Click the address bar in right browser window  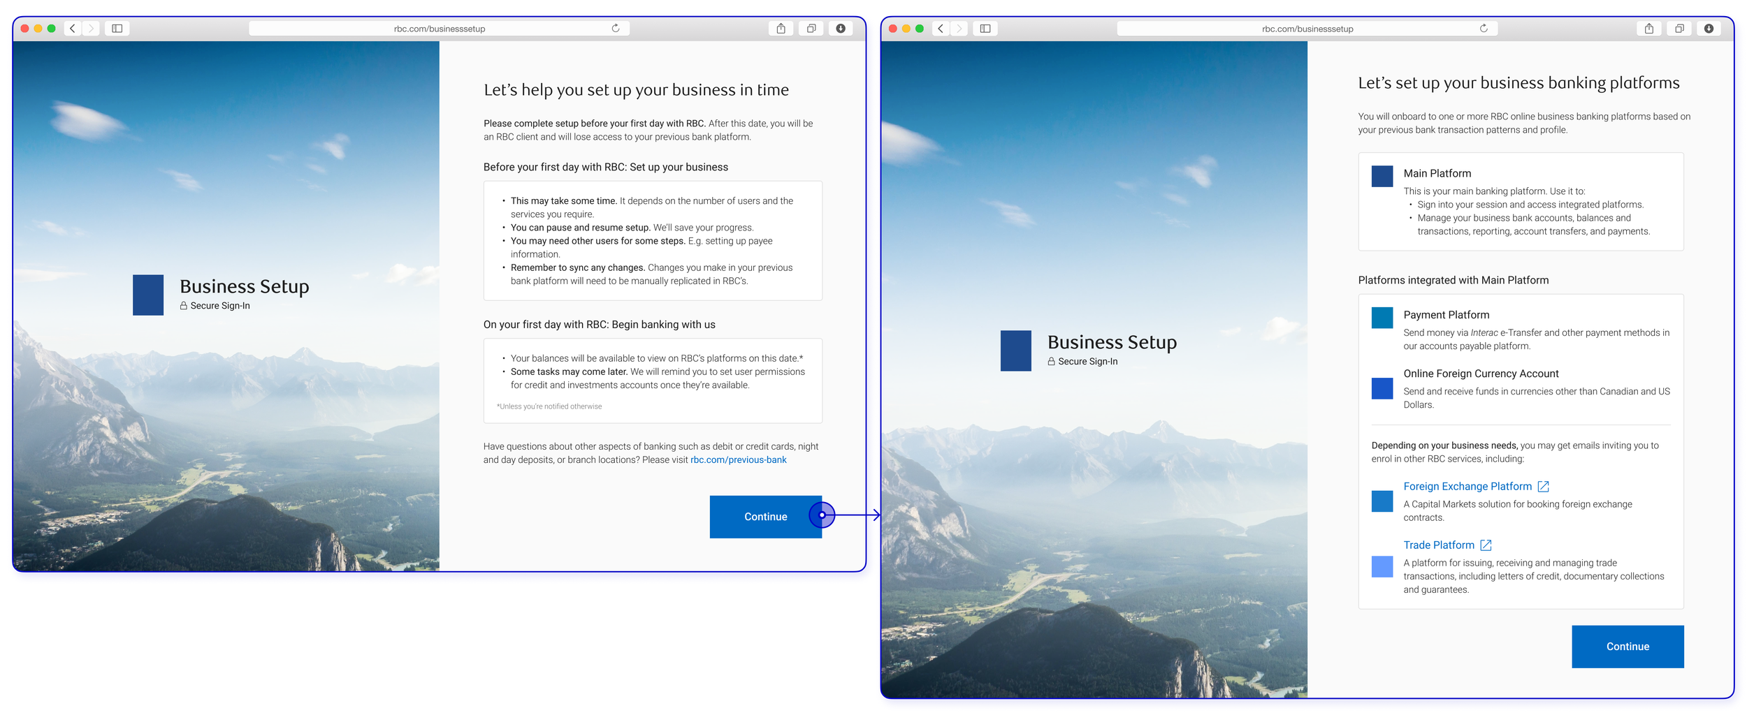click(1307, 29)
